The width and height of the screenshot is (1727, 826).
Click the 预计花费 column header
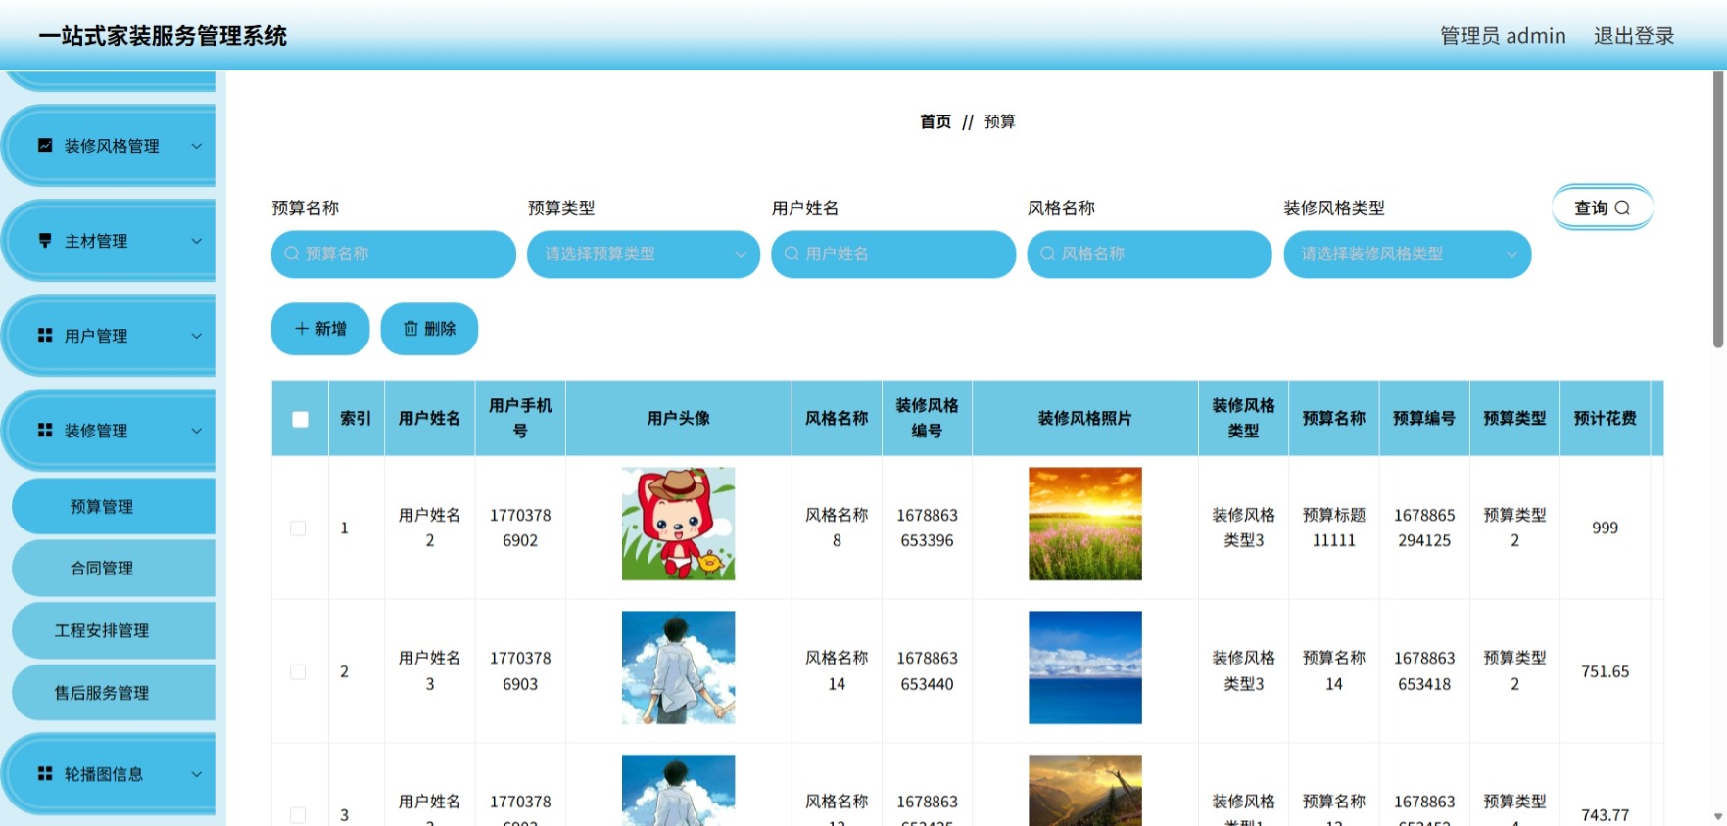click(1605, 418)
